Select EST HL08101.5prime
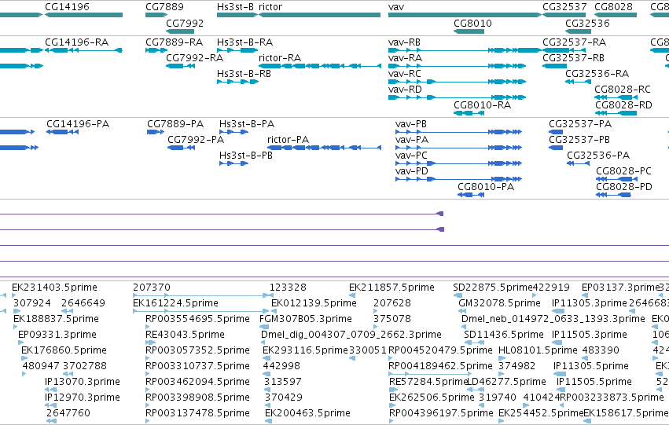This screenshot has width=669, height=425. (538, 350)
